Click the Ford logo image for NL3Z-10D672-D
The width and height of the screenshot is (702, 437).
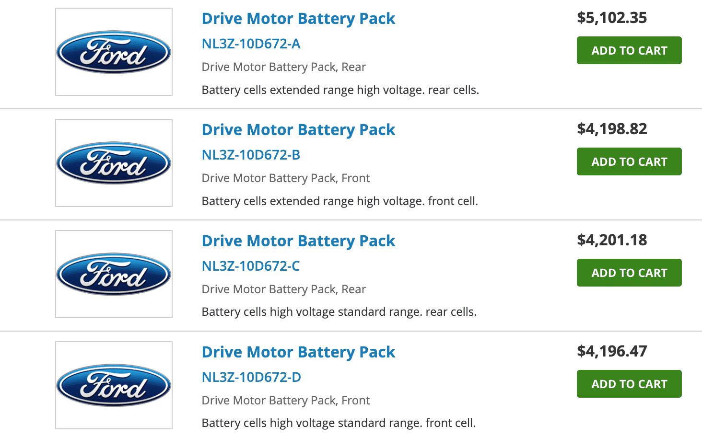pyautogui.click(x=114, y=385)
